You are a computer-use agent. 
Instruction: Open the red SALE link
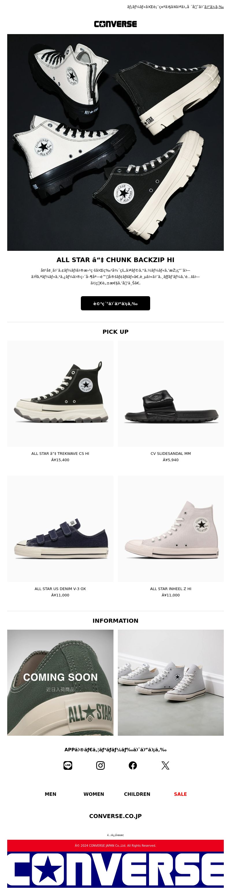tap(180, 794)
